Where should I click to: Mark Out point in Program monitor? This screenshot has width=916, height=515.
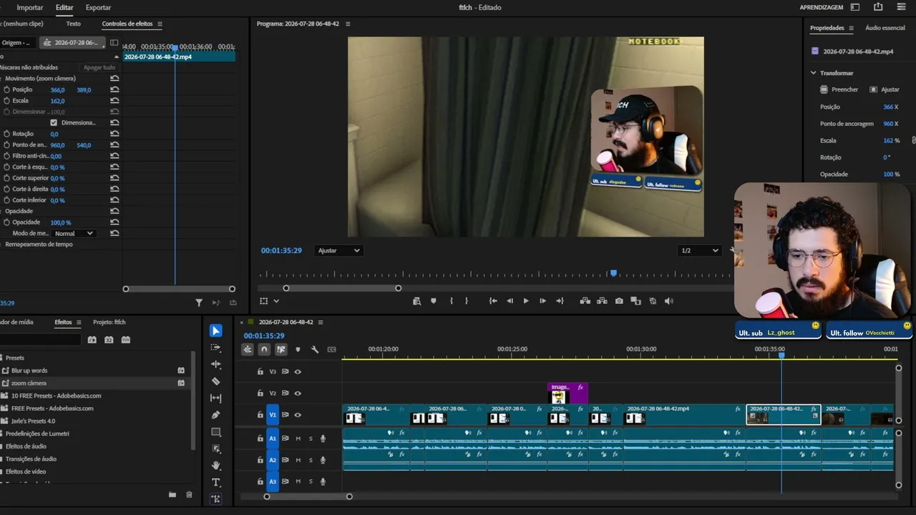click(467, 301)
